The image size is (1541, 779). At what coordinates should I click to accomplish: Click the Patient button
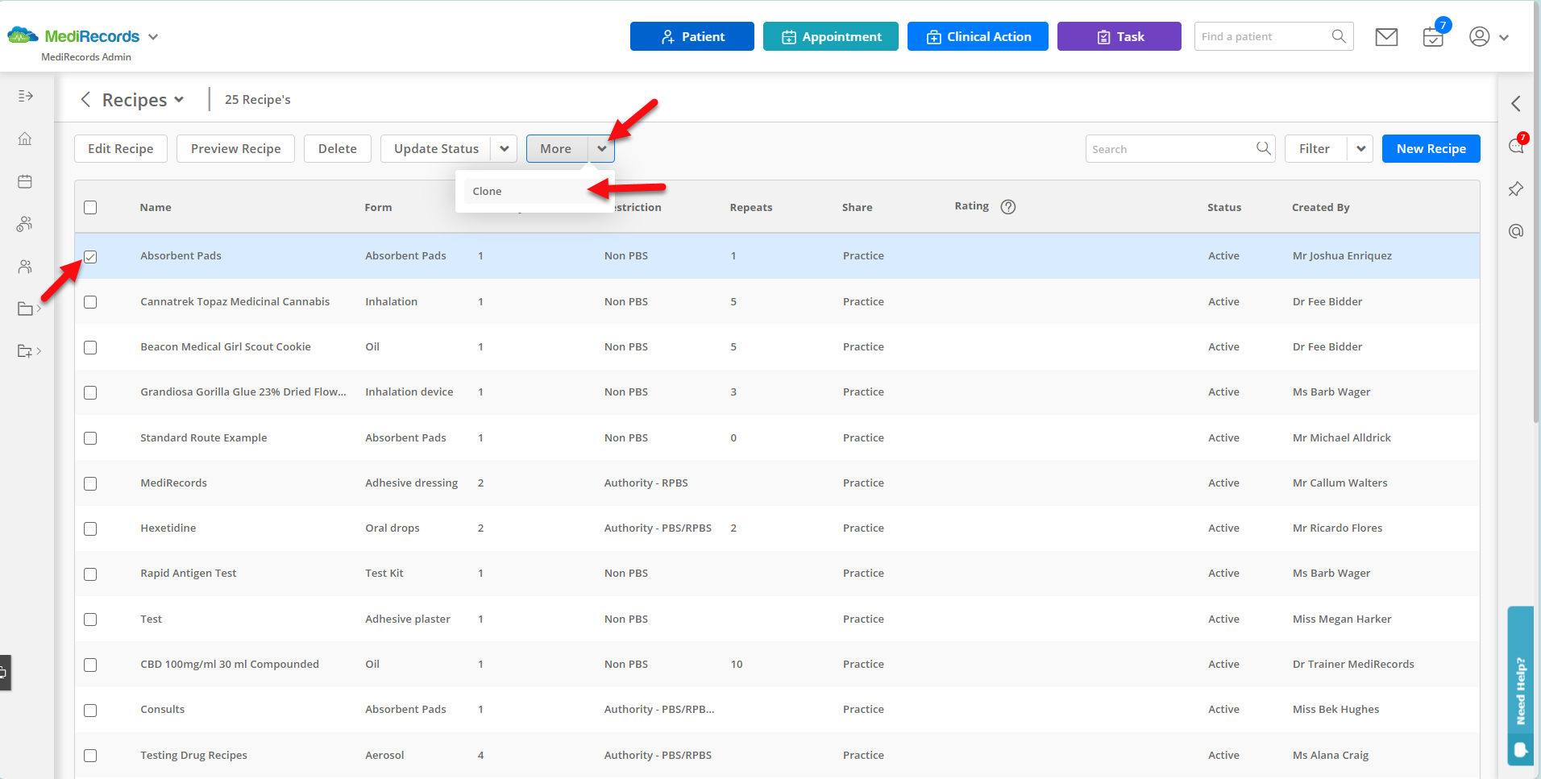(692, 36)
